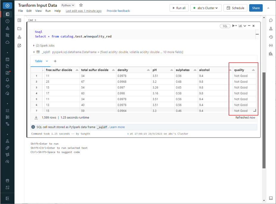The width and height of the screenshot is (276, 204).
Task: Click the Share button
Action: click(256, 8)
